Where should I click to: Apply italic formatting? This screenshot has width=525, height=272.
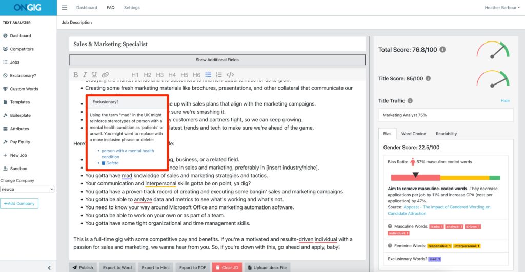[85, 75]
